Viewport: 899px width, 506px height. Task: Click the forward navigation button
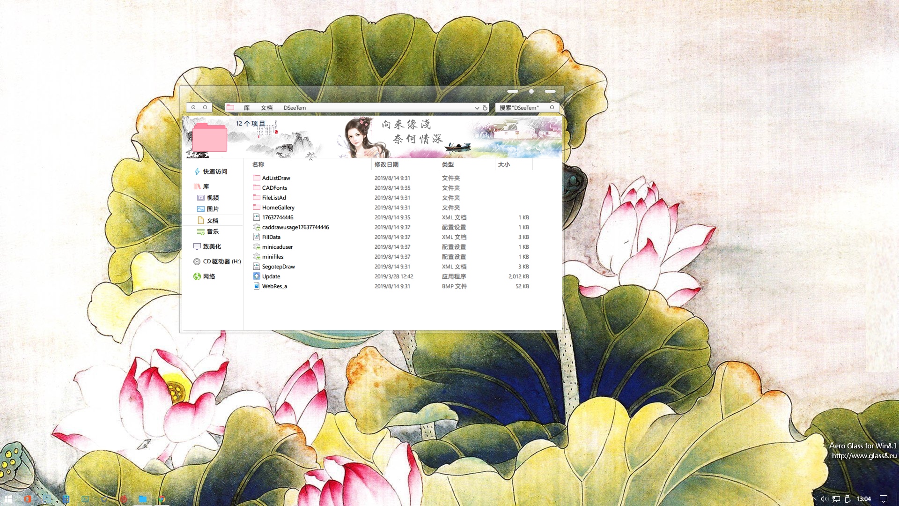coord(206,107)
